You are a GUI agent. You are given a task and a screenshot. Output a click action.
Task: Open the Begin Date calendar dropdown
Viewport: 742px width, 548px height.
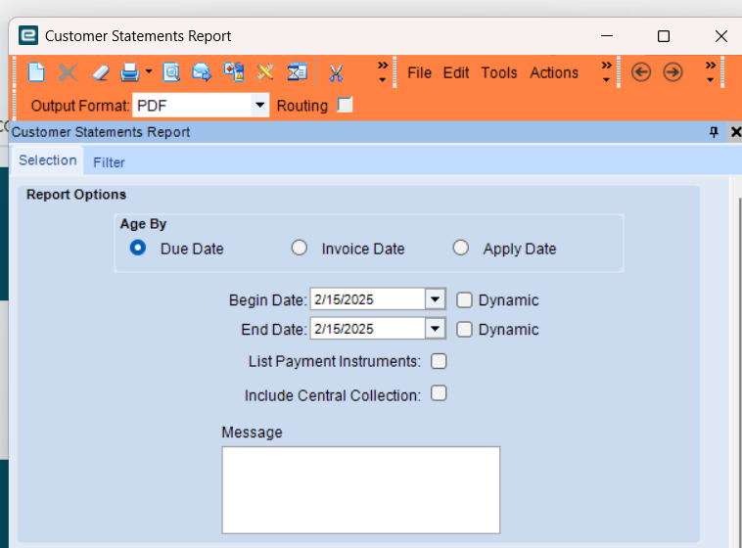435,299
